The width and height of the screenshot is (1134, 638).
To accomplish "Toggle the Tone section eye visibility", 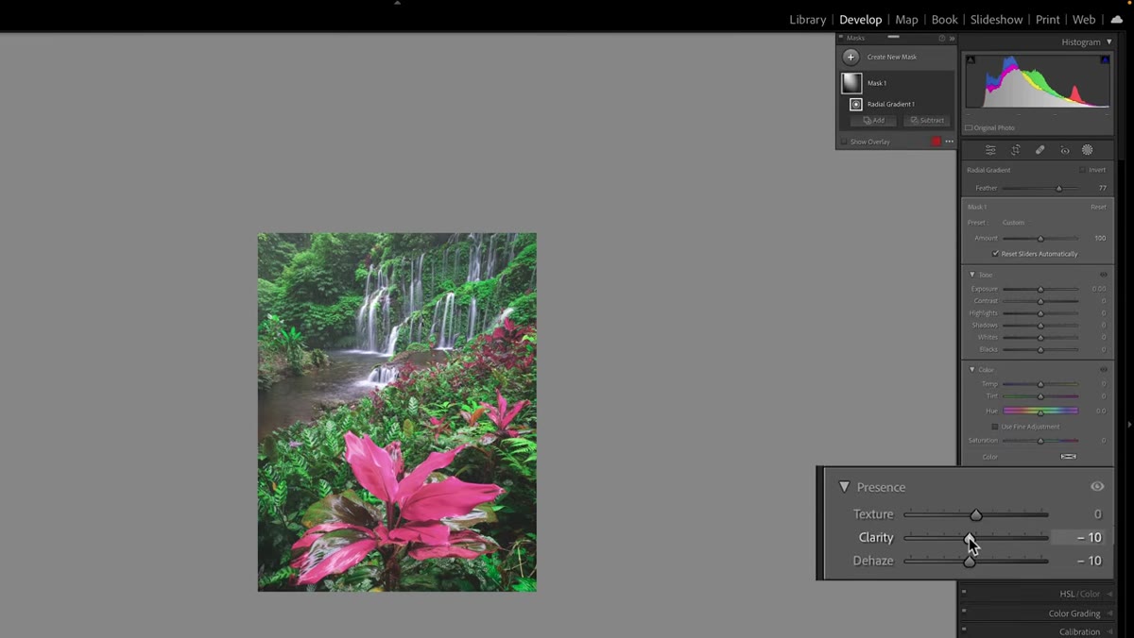I will 1103,275.
